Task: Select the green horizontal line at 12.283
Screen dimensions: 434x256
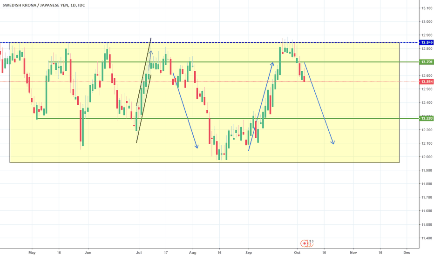Action: pos(228,118)
